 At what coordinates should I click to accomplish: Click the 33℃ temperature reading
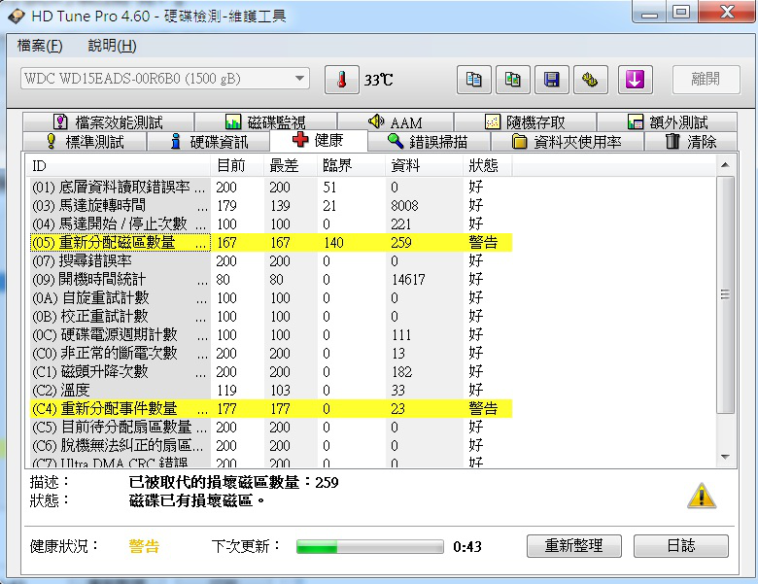[x=379, y=80]
